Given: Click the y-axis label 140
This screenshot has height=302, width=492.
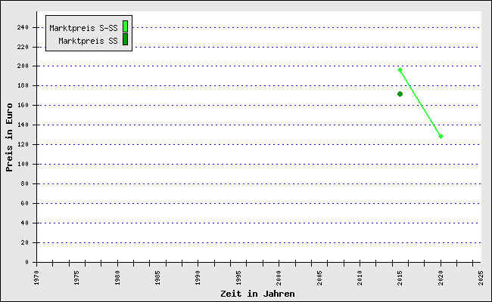Looking at the screenshot, I should 23,125.
